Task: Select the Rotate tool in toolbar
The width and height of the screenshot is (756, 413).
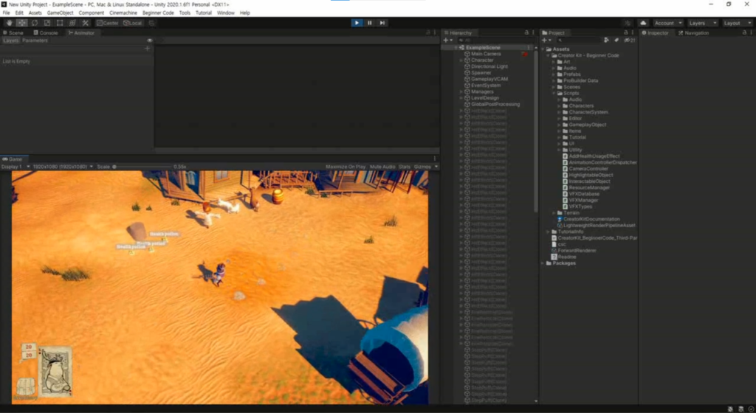Action: pyautogui.click(x=35, y=23)
